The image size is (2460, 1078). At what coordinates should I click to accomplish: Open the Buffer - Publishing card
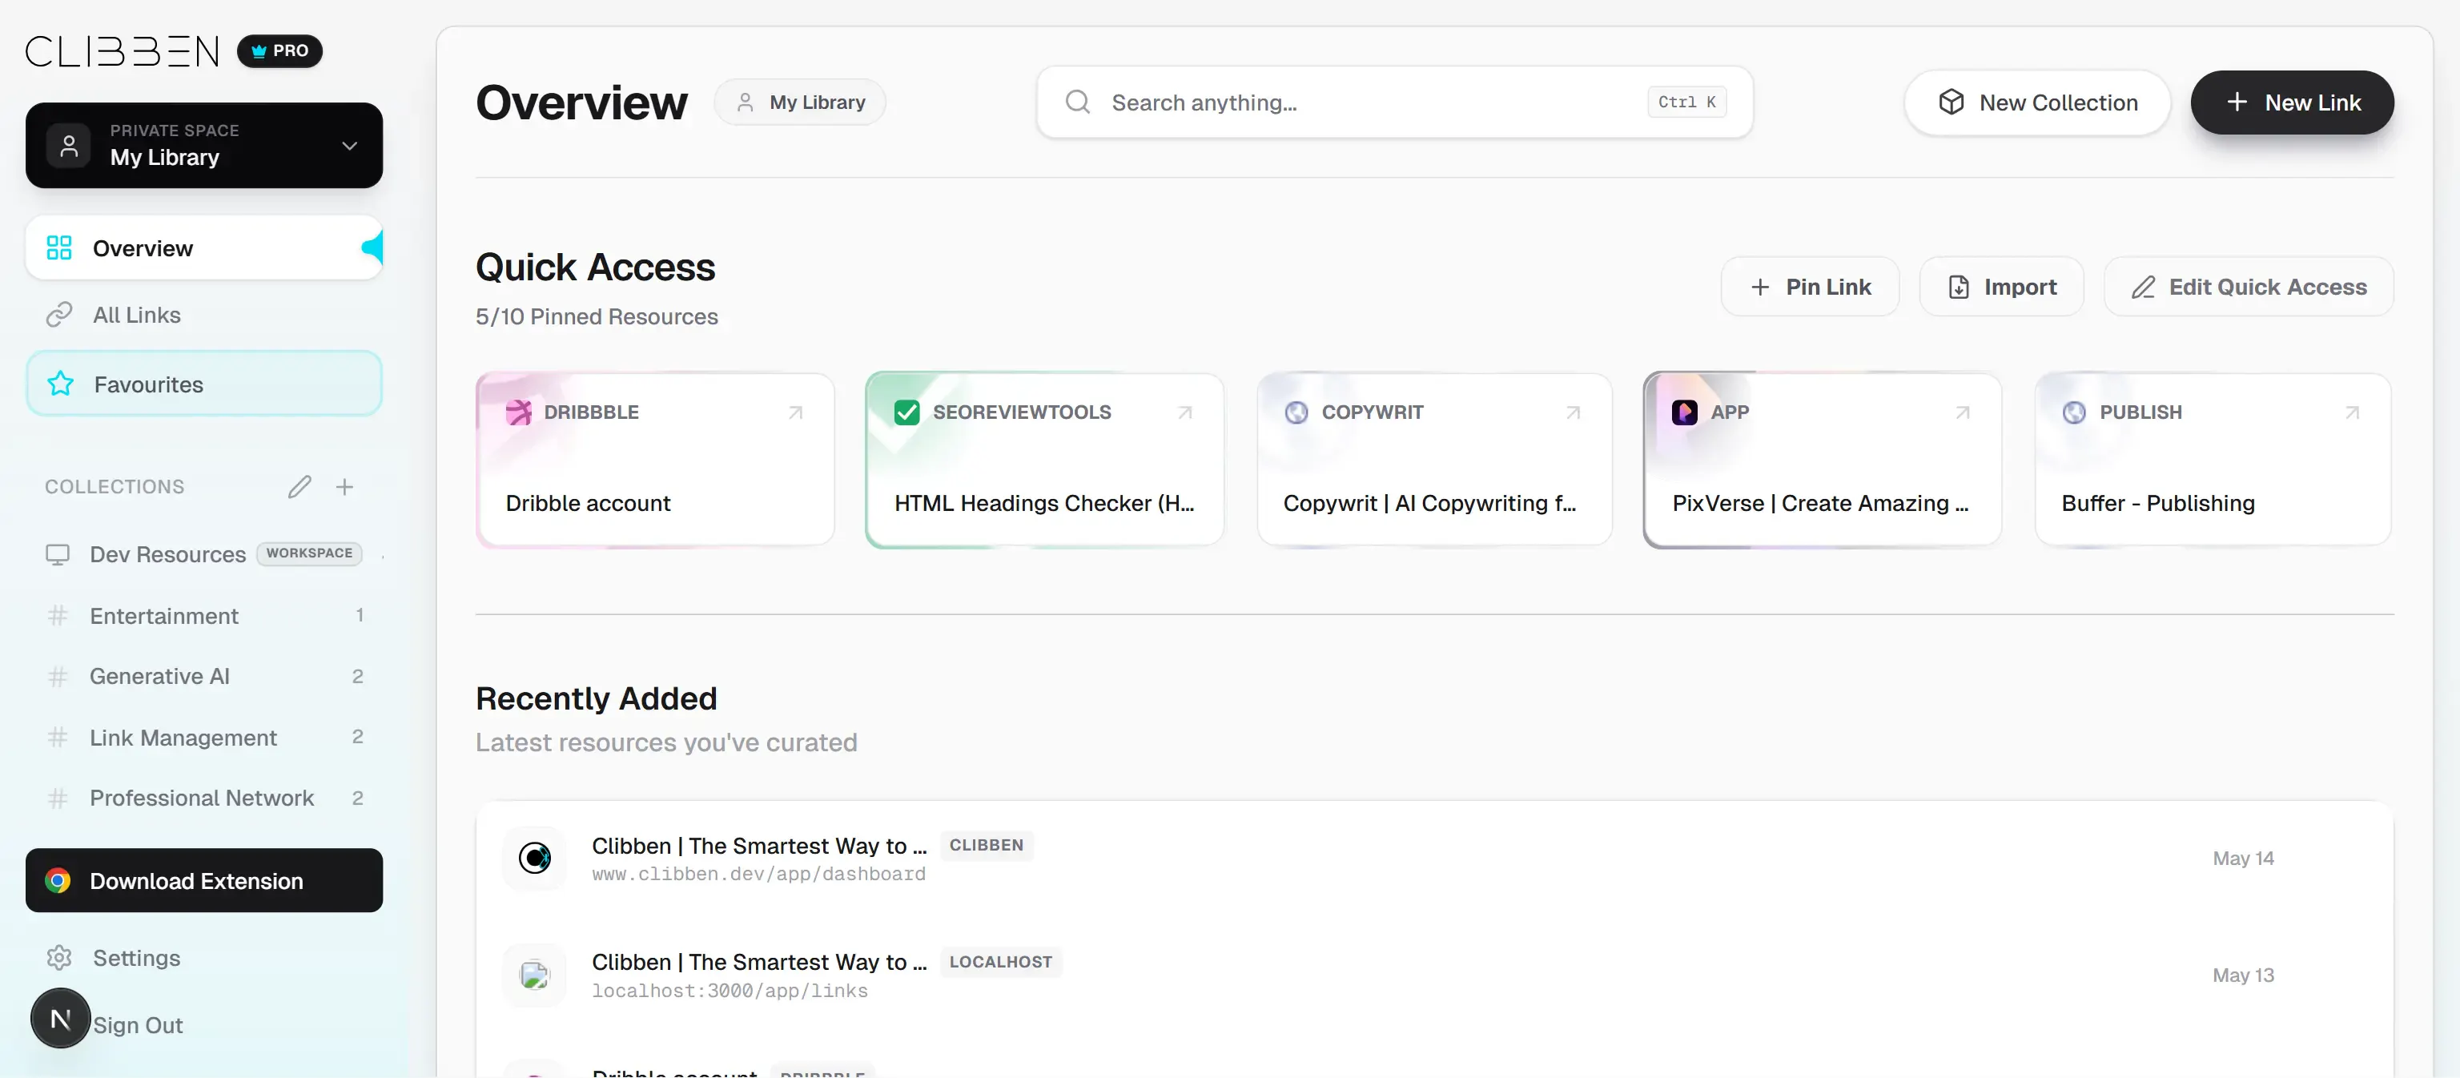click(x=2213, y=461)
